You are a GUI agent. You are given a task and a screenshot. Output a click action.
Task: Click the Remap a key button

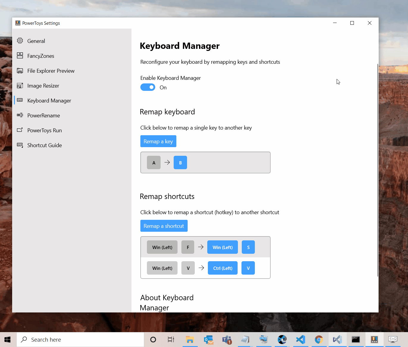tap(158, 141)
